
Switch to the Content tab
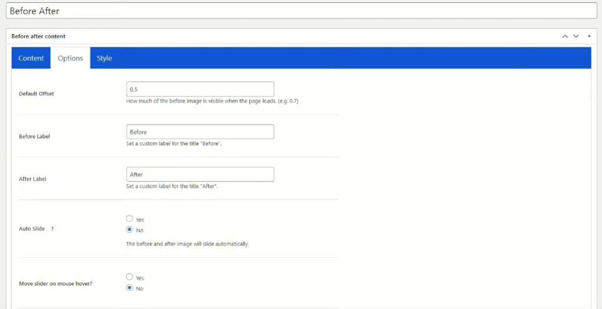coord(31,58)
